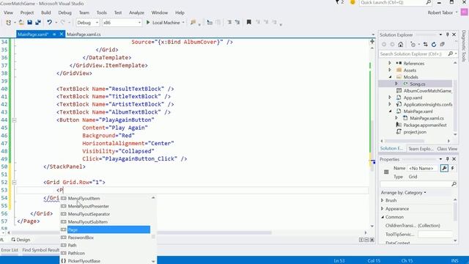
Task: Click the New Project toolbar icon
Action: pos(8,23)
